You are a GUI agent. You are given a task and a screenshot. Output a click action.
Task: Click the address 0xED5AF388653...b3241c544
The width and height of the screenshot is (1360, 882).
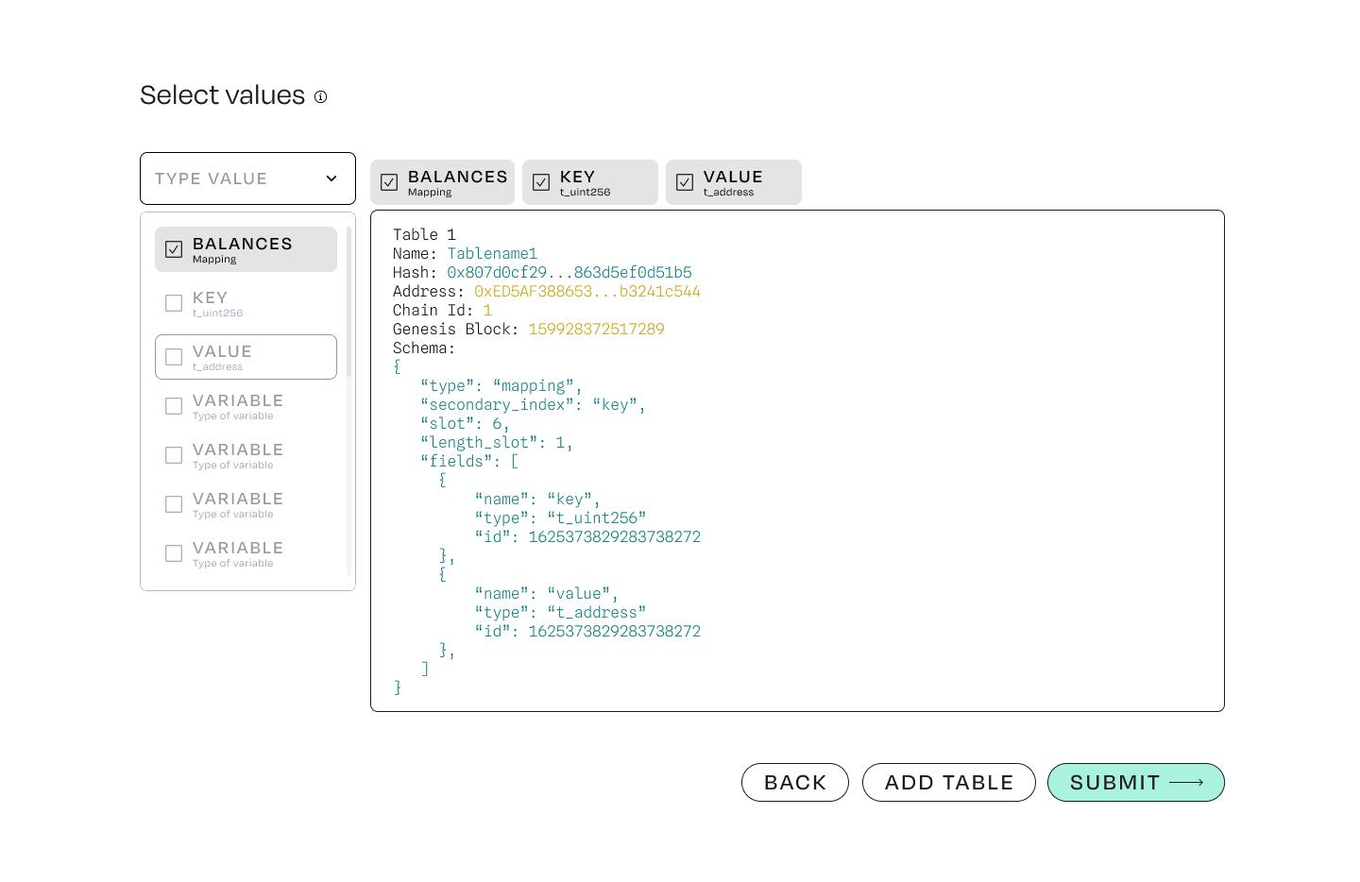coord(587,291)
